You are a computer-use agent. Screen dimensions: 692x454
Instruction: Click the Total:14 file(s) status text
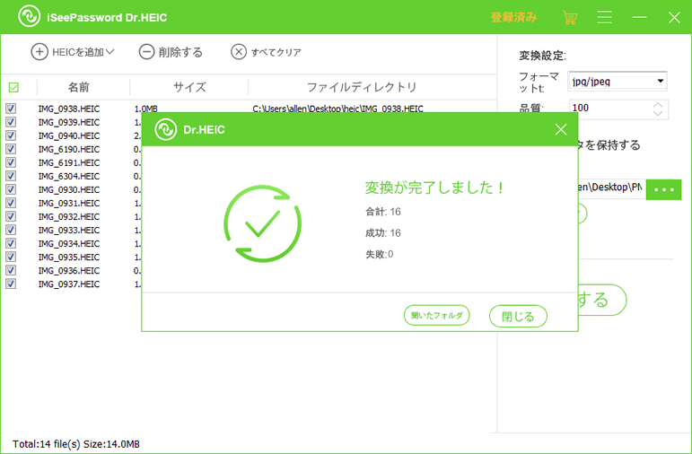76,444
